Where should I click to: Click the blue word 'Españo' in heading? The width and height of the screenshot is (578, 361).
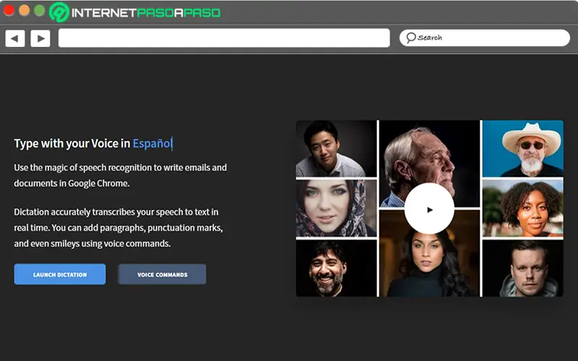(152, 143)
